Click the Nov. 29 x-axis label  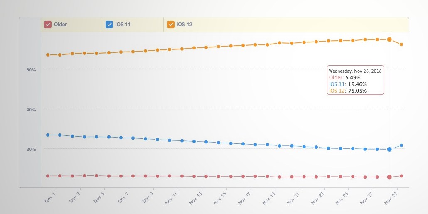tap(391, 198)
